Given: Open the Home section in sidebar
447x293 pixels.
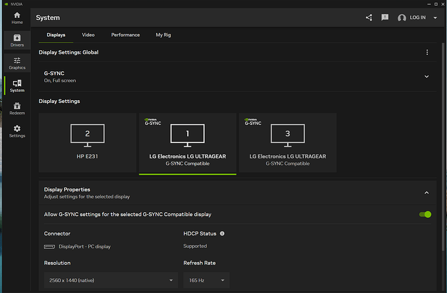Looking at the screenshot, I should (x=17, y=18).
